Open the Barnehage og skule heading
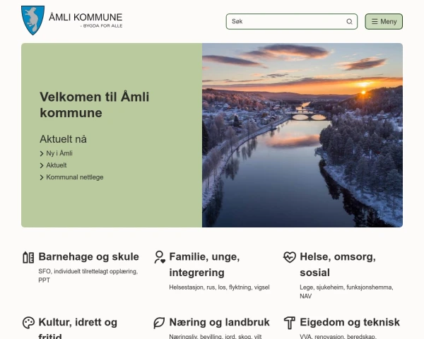The width and height of the screenshot is (424, 339). (88, 256)
